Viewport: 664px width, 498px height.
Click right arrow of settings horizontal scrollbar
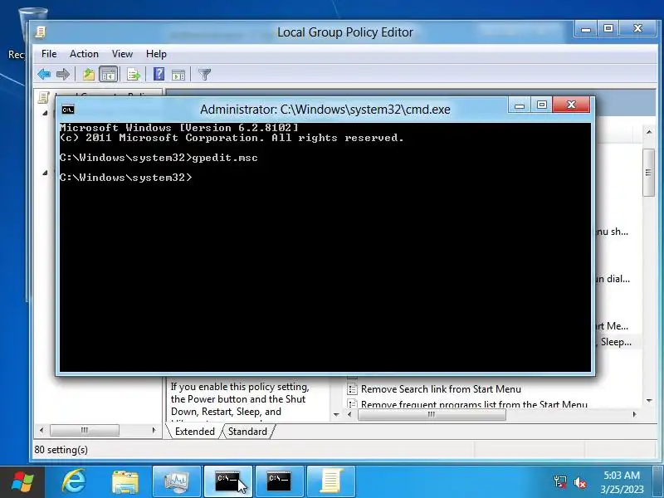(x=634, y=414)
